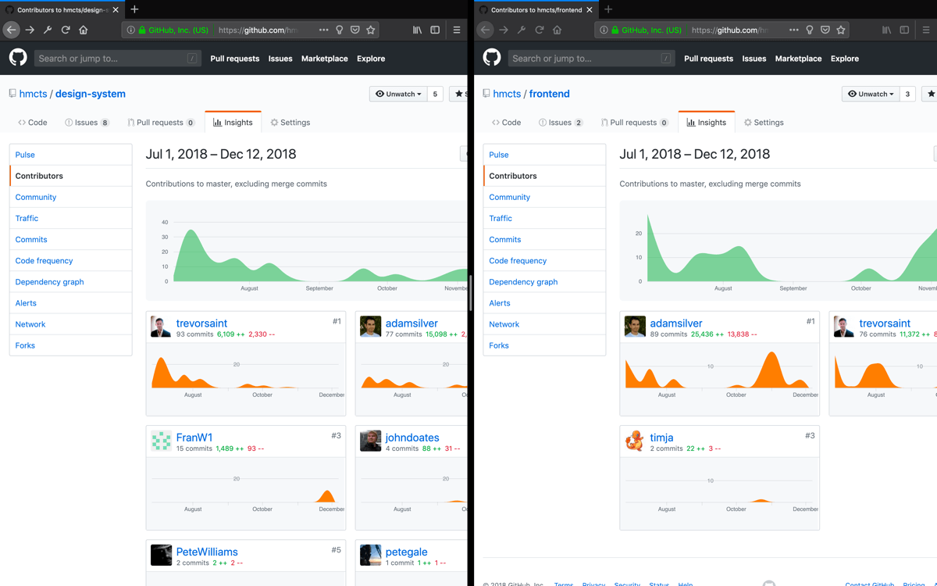Screen dimensions: 937x586
Task: Reload the page in the right frontend window
Action: (x=540, y=30)
